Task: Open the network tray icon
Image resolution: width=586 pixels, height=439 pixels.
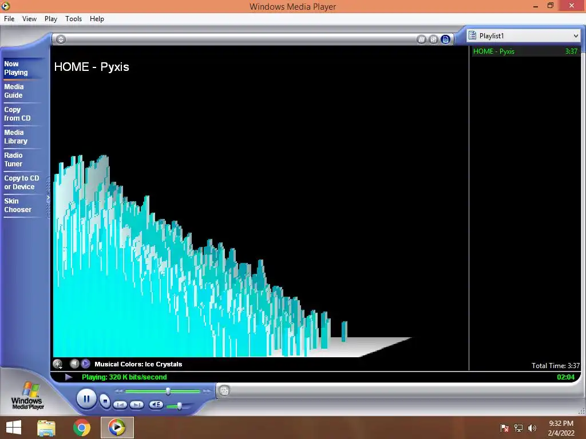Action: coord(518,428)
